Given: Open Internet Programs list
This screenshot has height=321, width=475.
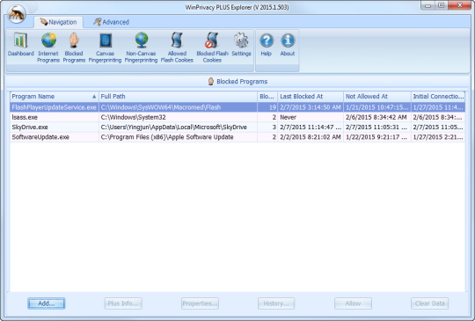Looking at the screenshot, I should click(x=48, y=47).
